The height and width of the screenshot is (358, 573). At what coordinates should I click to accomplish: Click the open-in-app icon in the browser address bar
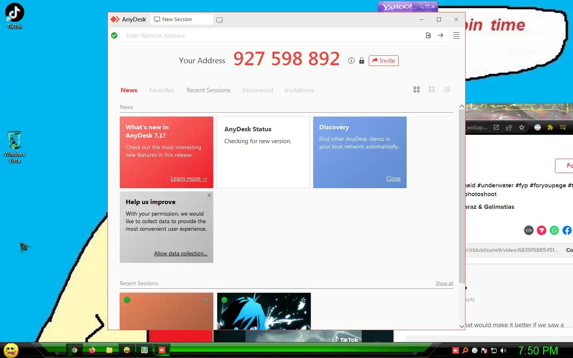click(x=496, y=127)
